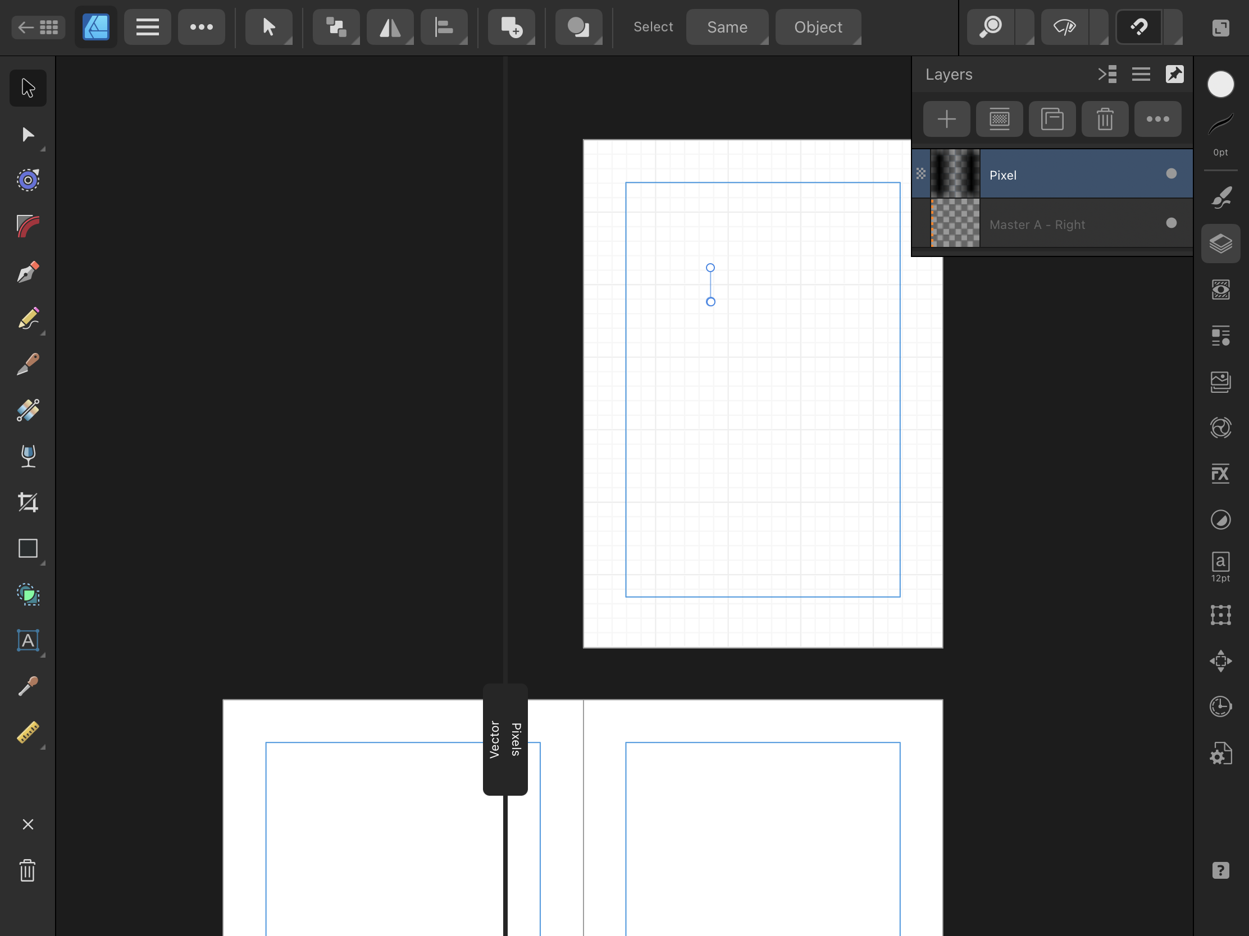Image resolution: width=1249 pixels, height=936 pixels.
Task: Select the Point Transform tool
Action: pos(28,181)
